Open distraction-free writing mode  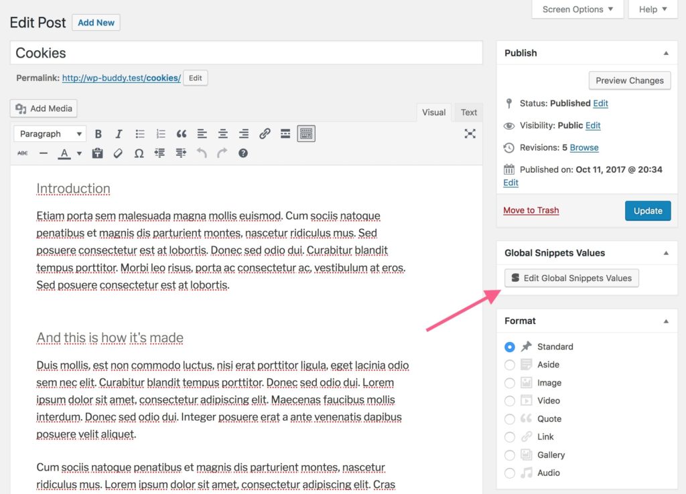[470, 133]
